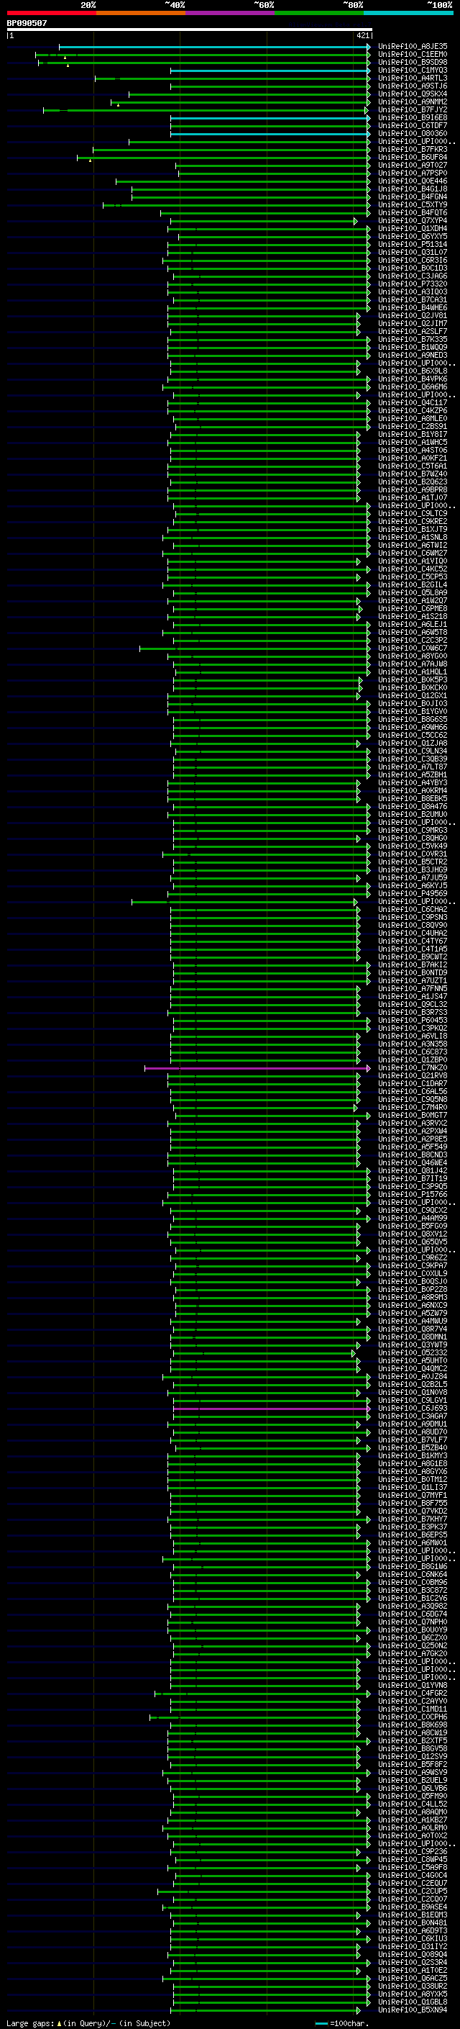Select the UniRef100_B7IT19 label

[x=413, y=1178]
